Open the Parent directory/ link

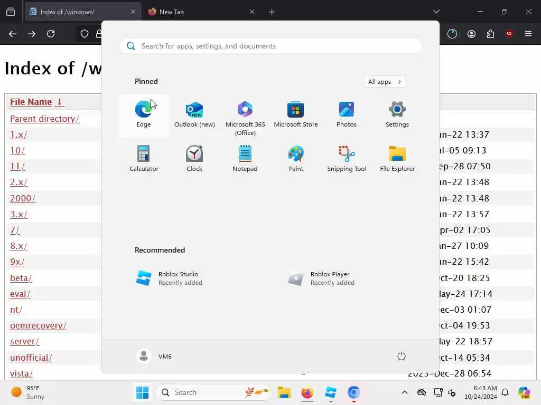(44, 119)
